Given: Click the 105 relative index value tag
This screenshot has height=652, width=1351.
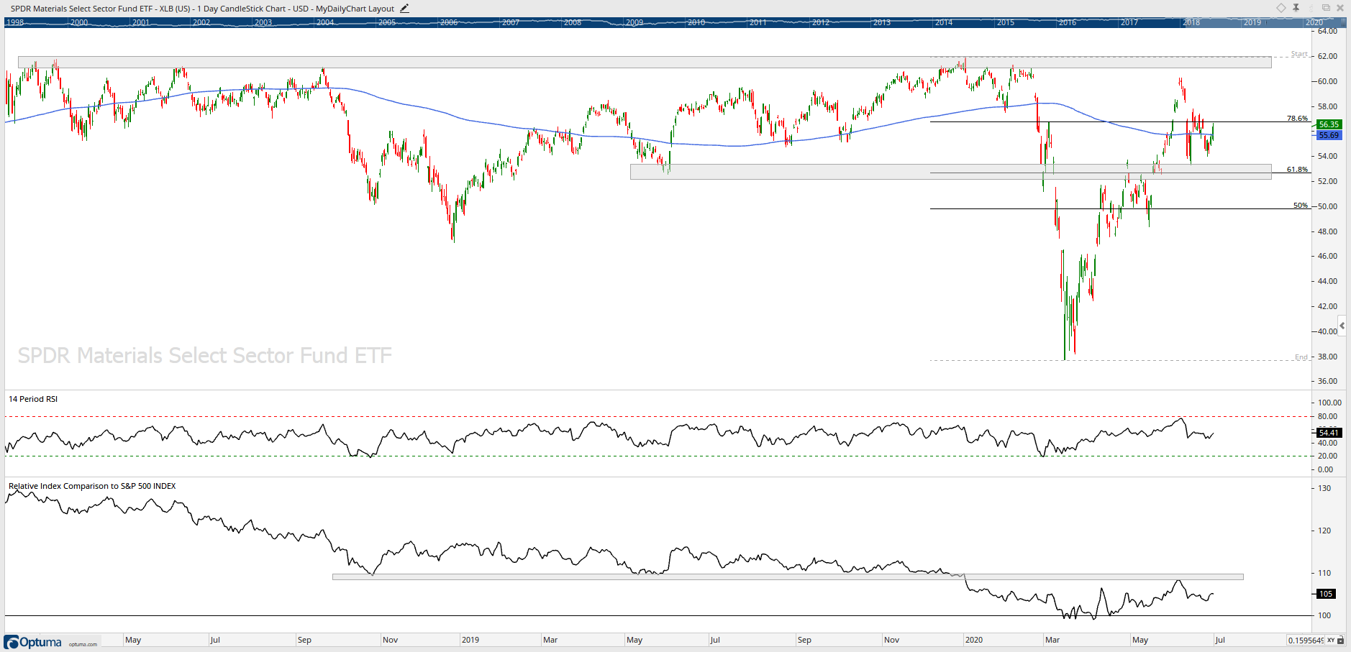Looking at the screenshot, I should (x=1326, y=594).
